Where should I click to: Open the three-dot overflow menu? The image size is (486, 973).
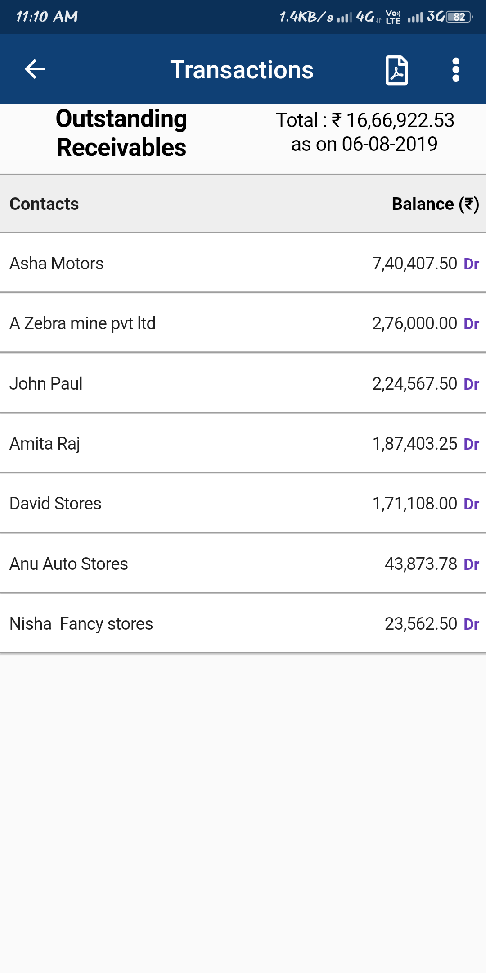coord(455,70)
